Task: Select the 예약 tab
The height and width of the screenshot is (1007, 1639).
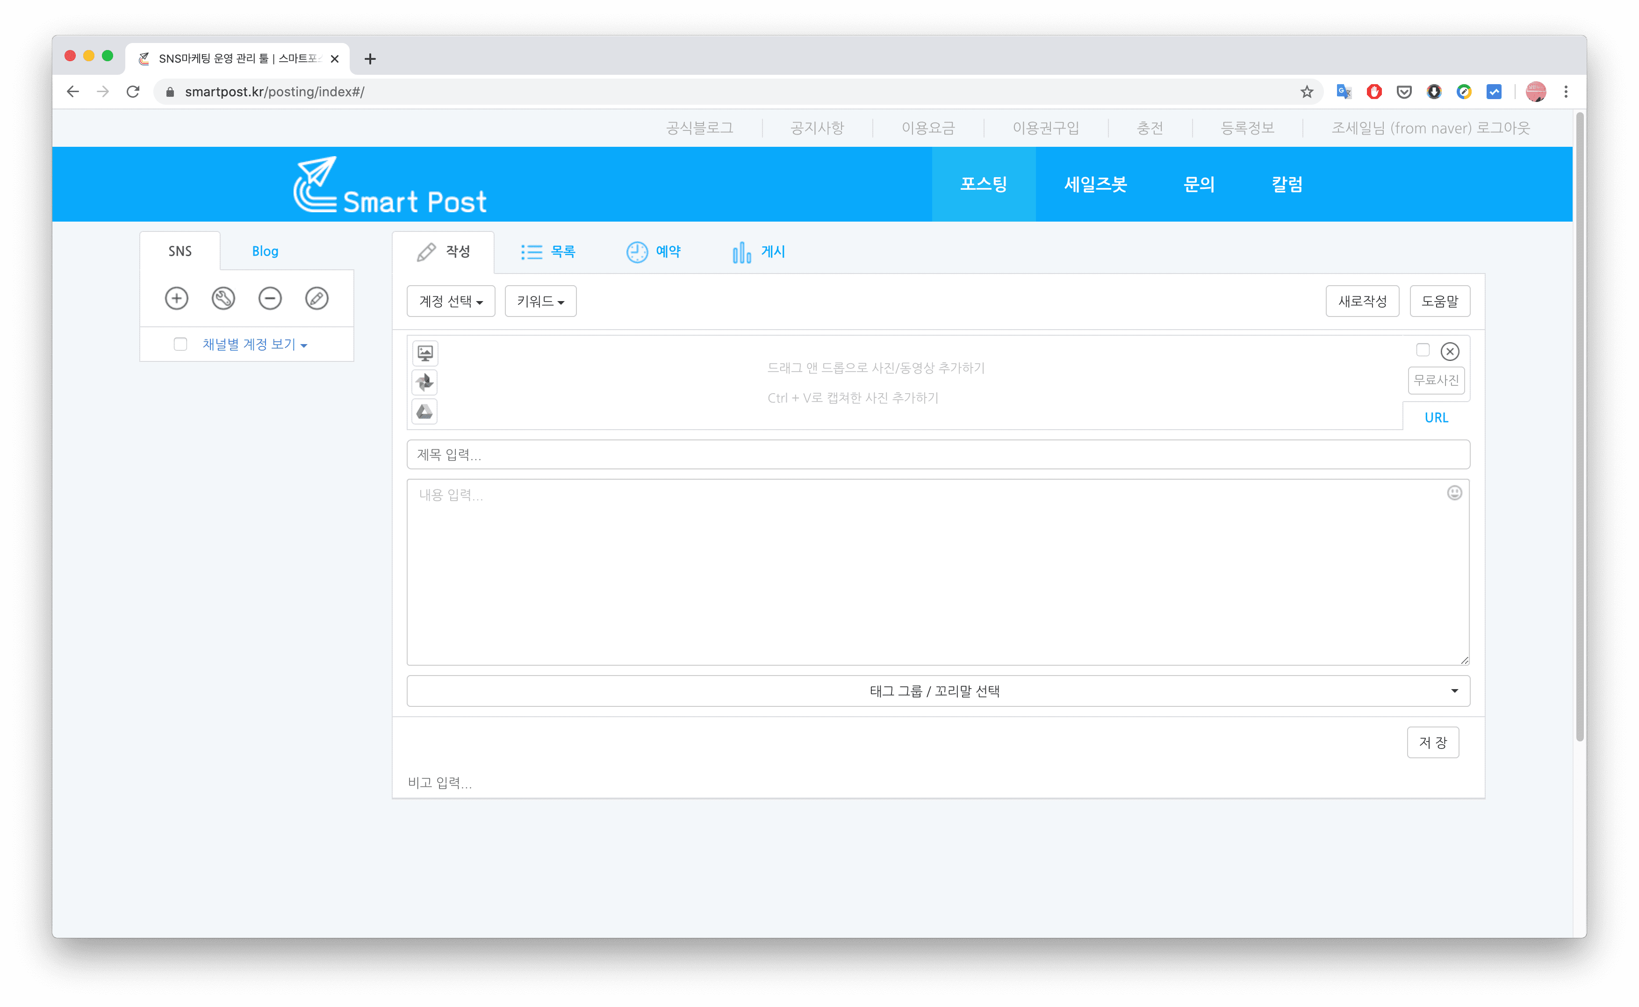Action: click(654, 252)
